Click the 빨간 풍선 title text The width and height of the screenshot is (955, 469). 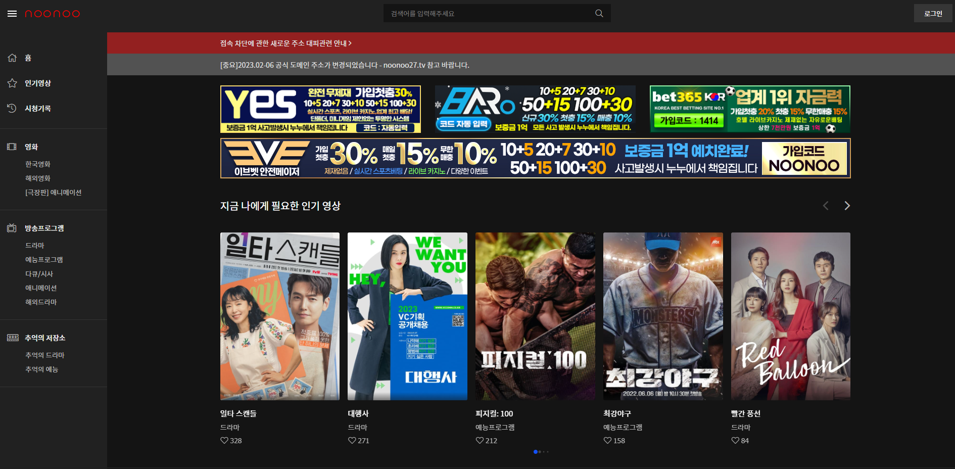[746, 413]
